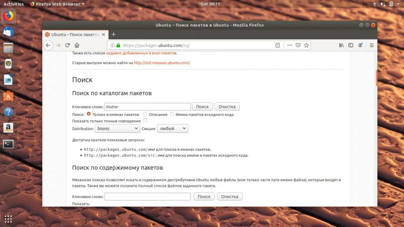The image size is (404, 227).
Task: Select 'Только в именах пакетов' radio
Action: click(x=89, y=114)
